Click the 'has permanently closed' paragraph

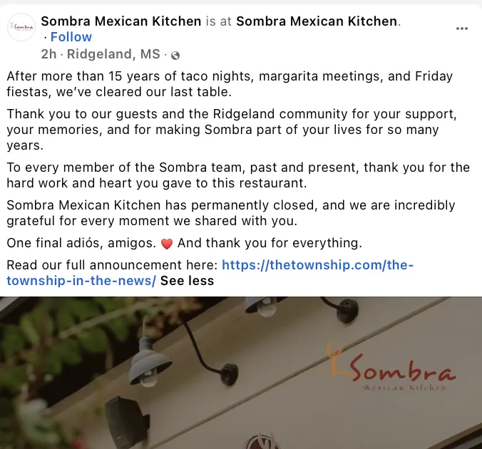231,213
